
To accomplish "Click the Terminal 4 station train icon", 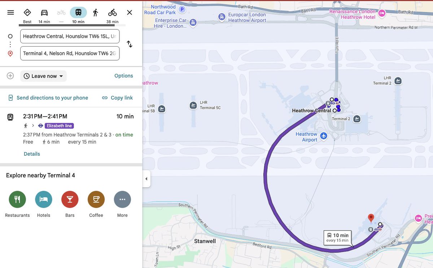I will click(371, 229).
